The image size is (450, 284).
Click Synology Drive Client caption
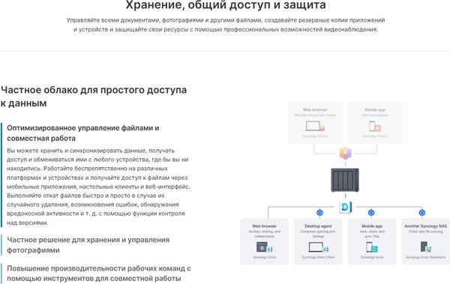tap(318, 257)
